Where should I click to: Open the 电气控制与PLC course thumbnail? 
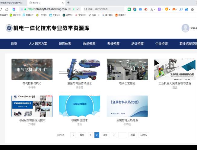[x=32, y=69]
